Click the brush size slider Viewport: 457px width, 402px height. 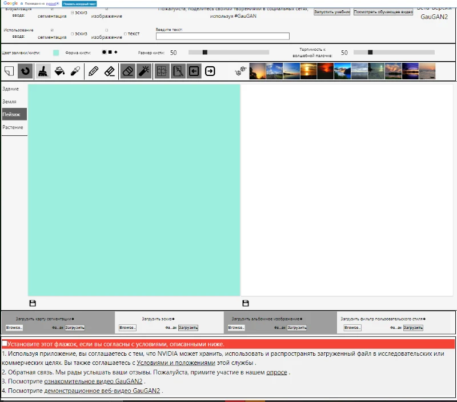228,52
